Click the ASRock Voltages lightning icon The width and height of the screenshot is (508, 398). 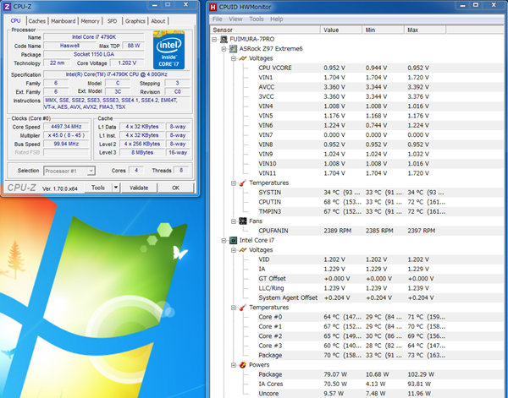pos(243,58)
